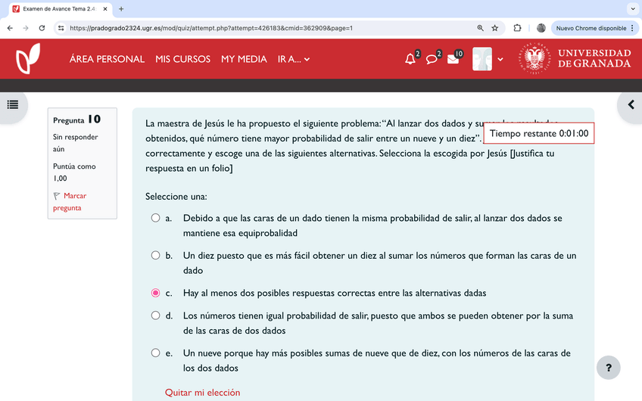The width and height of the screenshot is (642, 401).
Task: Click Quitar mi elección link
Action: click(202, 393)
